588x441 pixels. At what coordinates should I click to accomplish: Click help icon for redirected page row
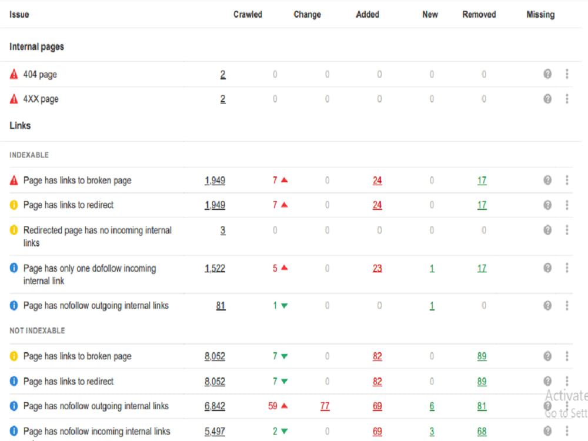click(547, 230)
